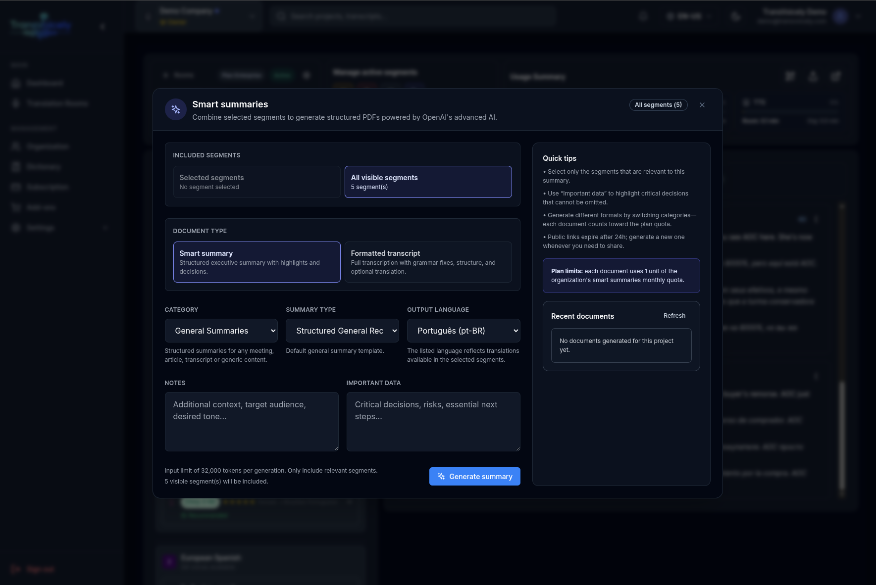
Task: Click the 'No documents generated for this project yet.' message
Action: coord(621,345)
